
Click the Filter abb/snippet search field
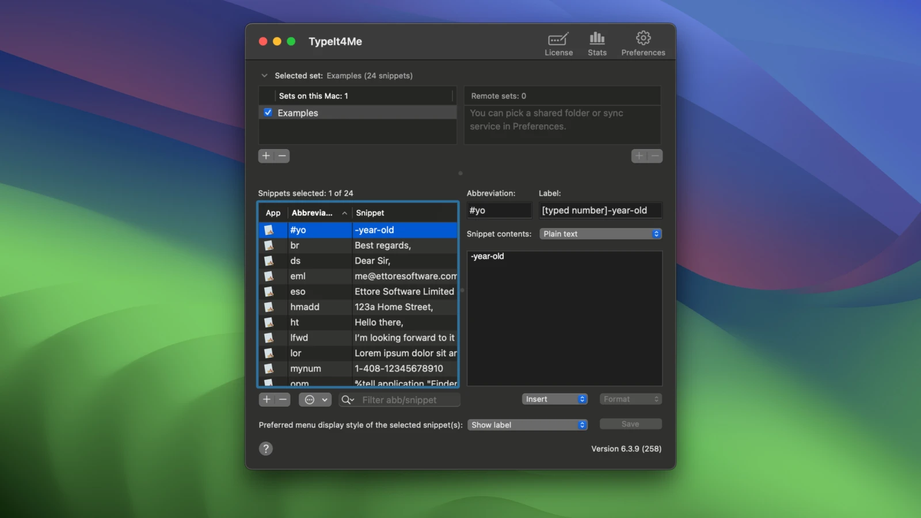(409, 400)
